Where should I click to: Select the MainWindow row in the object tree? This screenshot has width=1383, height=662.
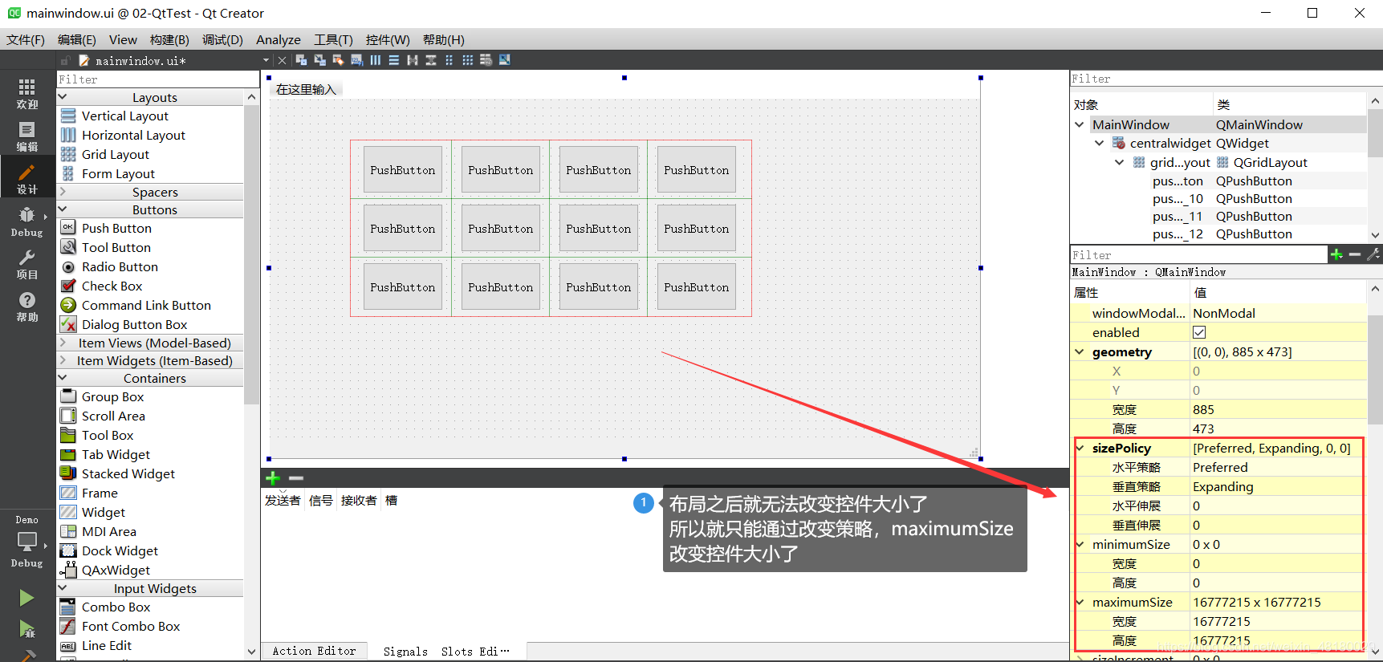(1218, 124)
